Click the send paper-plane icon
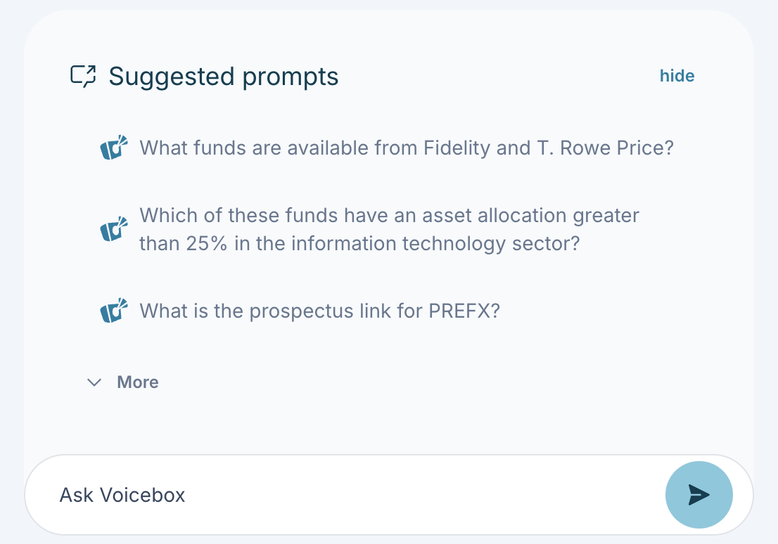 point(699,495)
